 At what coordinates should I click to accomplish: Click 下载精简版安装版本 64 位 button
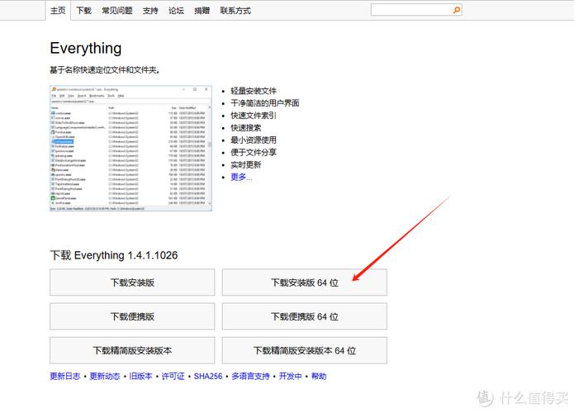click(304, 350)
